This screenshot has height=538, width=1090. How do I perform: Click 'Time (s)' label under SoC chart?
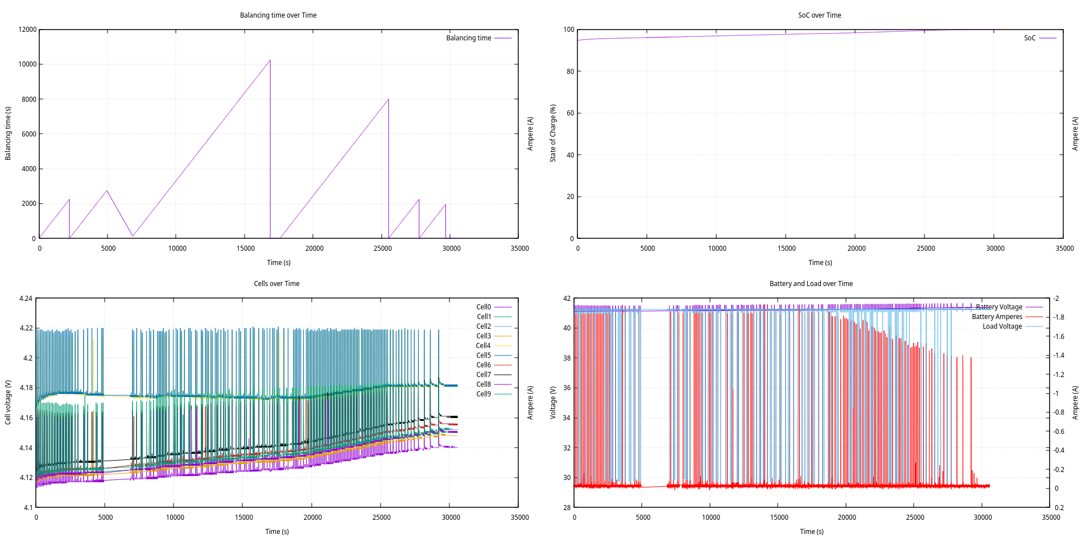pos(820,263)
